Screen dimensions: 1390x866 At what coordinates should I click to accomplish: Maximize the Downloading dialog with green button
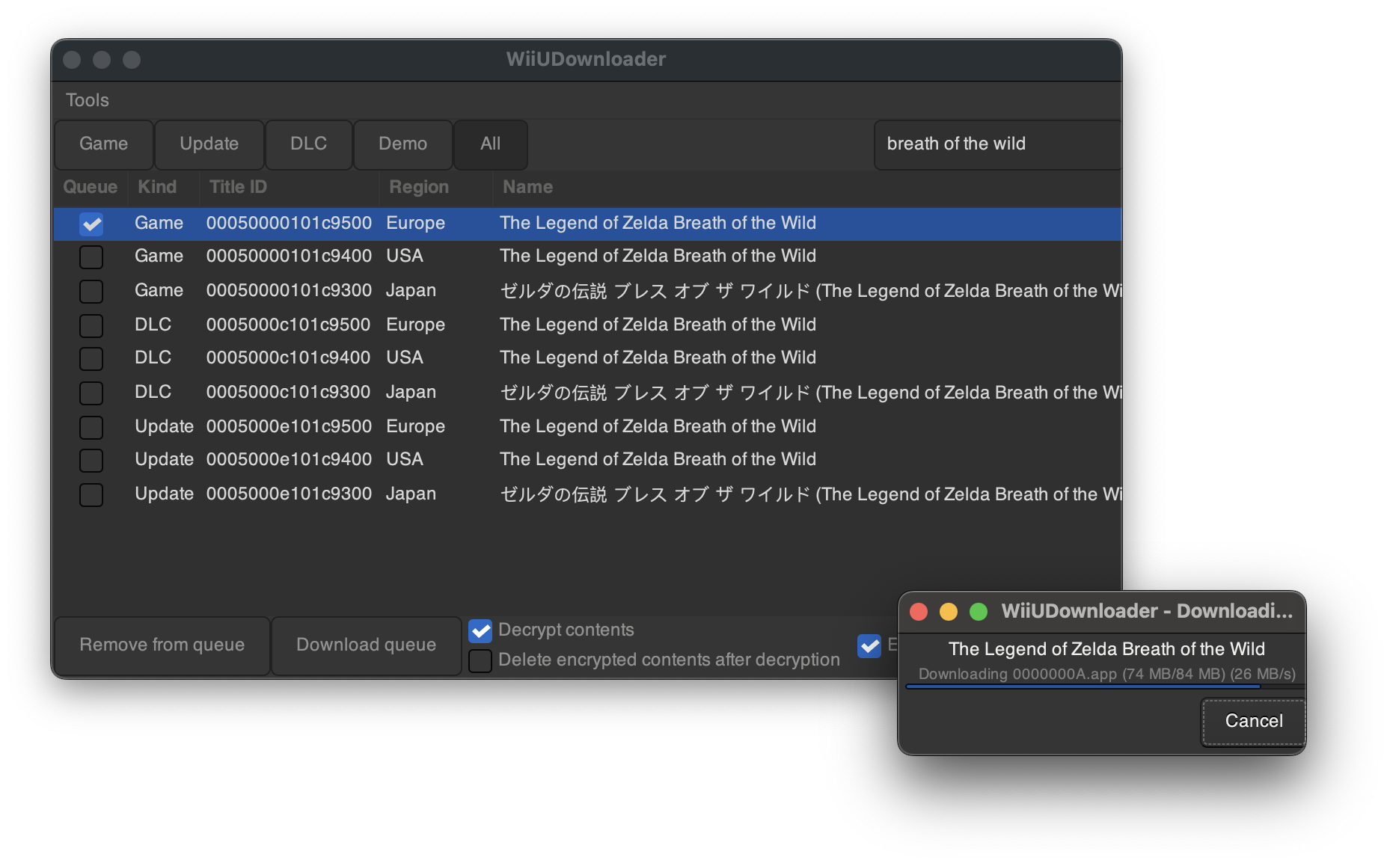point(979,612)
